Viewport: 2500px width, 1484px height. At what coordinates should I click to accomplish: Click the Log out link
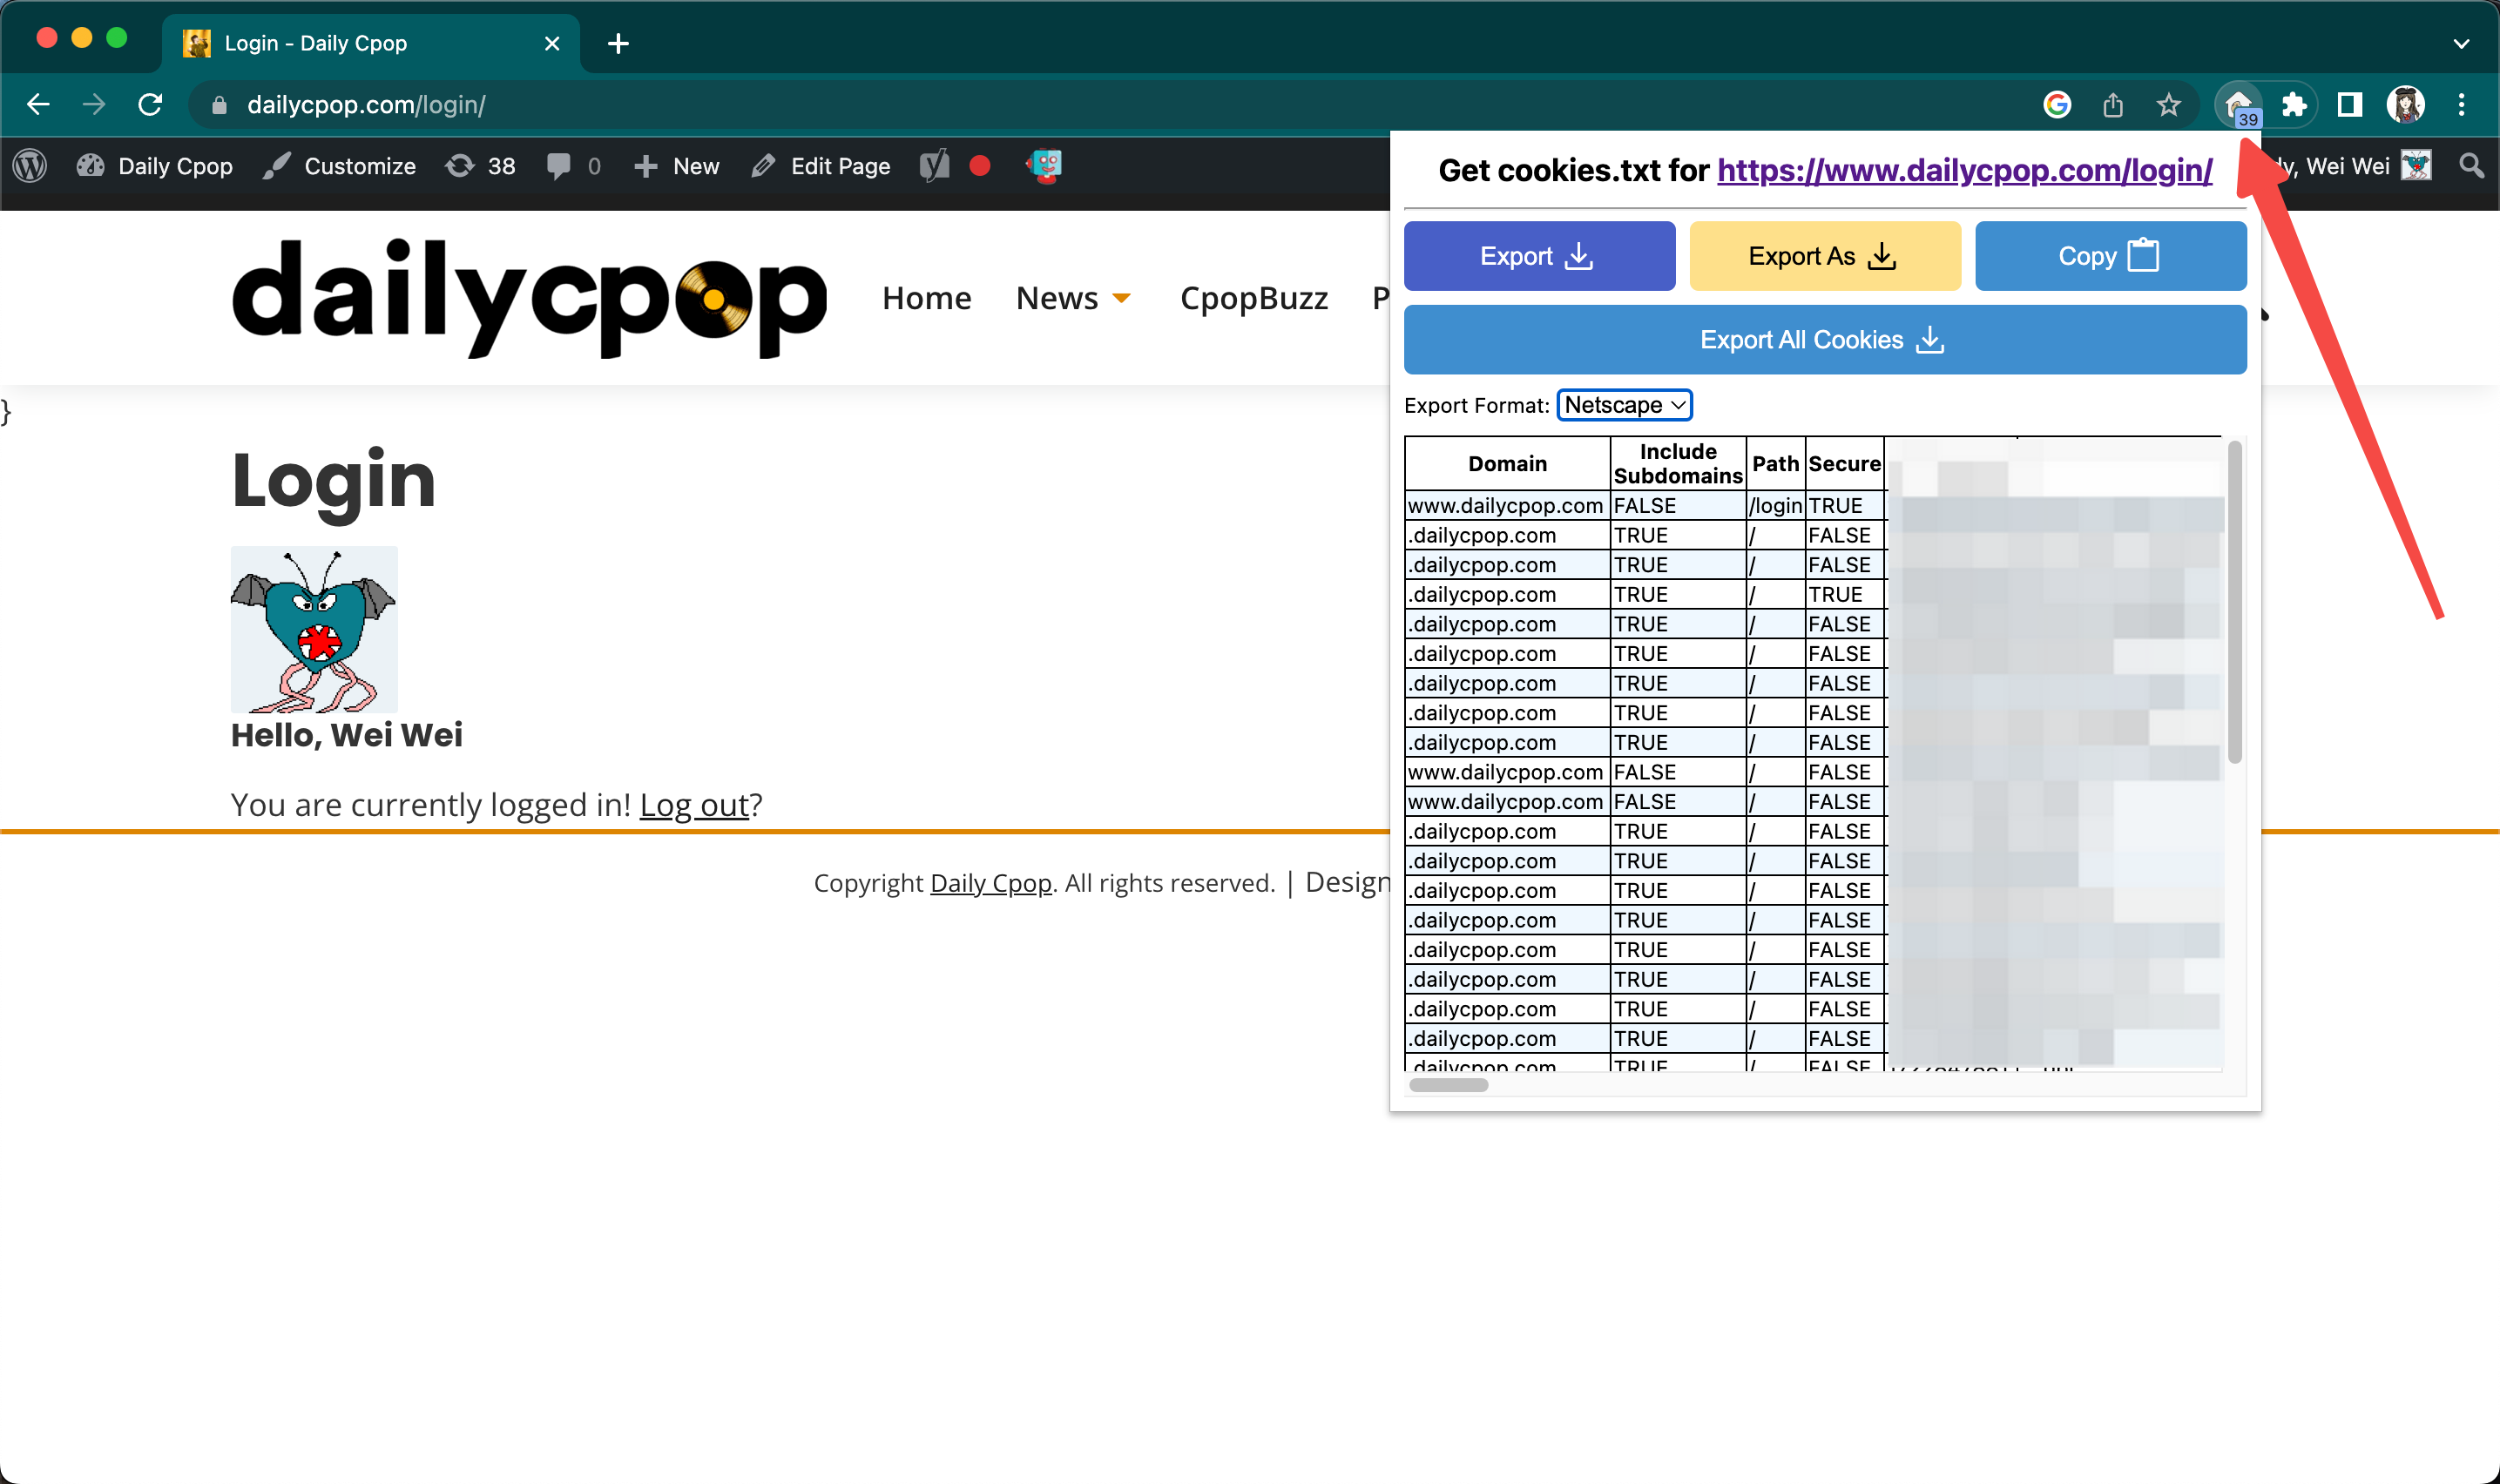pyautogui.click(x=694, y=804)
